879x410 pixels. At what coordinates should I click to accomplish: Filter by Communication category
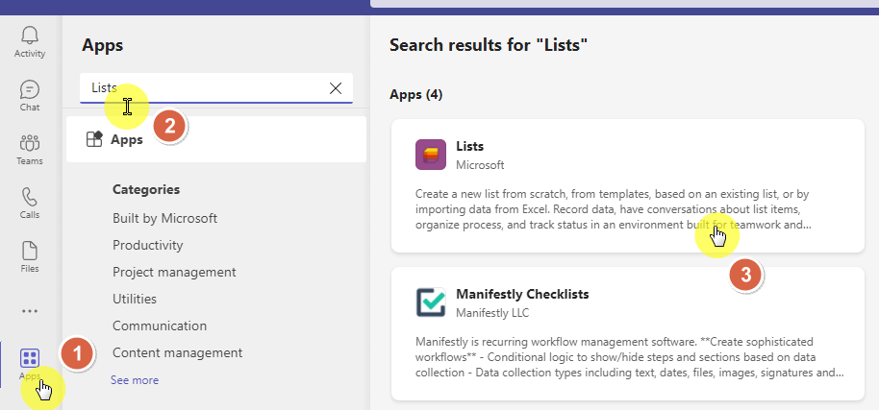[x=160, y=326]
